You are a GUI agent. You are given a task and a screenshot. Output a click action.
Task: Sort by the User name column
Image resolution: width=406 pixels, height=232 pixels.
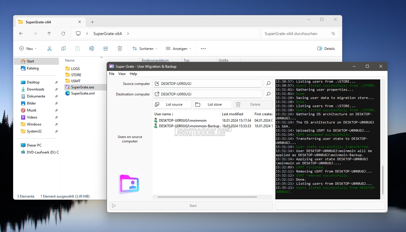coord(187,114)
